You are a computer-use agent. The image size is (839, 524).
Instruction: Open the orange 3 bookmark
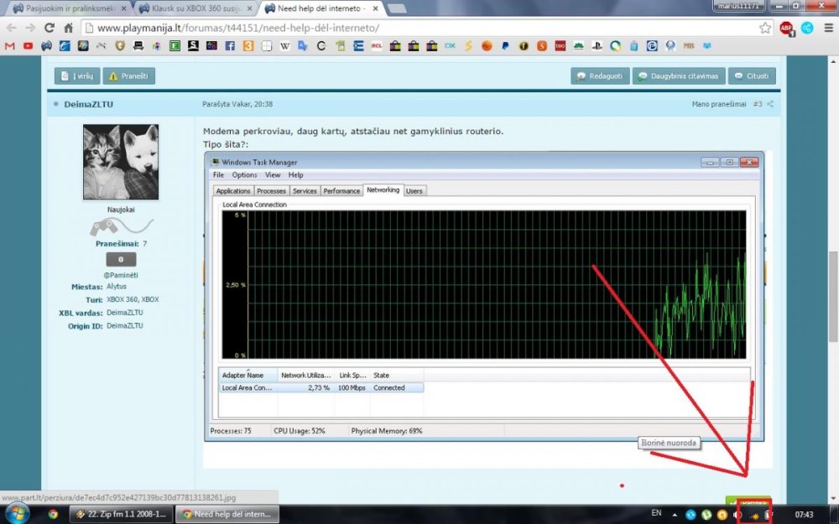[248, 46]
